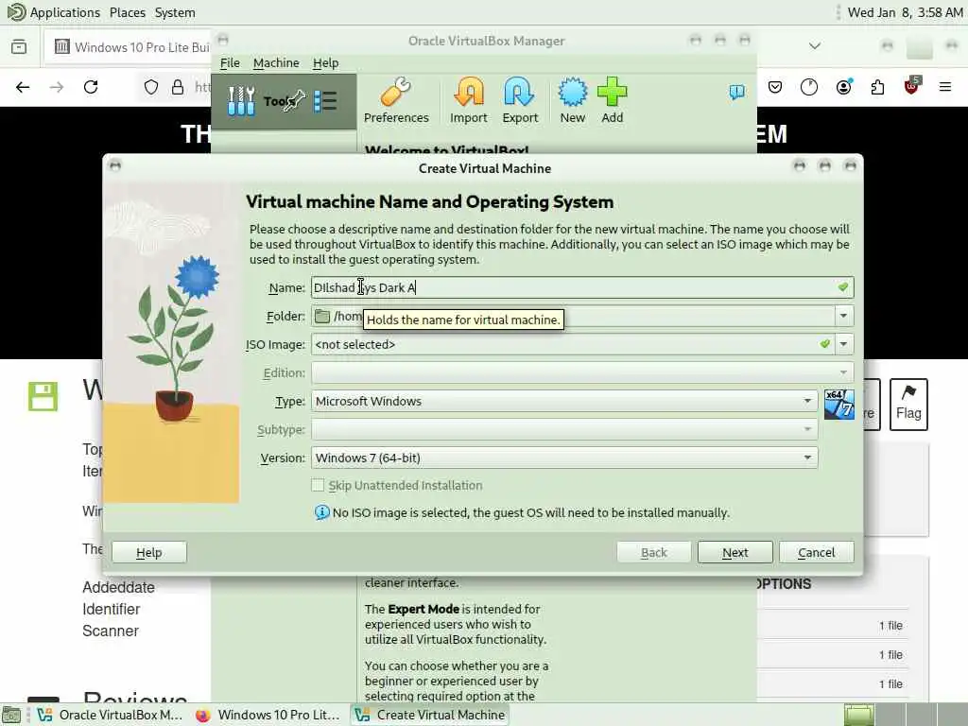Open the Edition dropdown
Screen dimensions: 968x726
(582, 372)
